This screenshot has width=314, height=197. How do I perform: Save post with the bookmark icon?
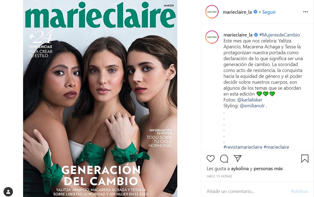pyautogui.click(x=305, y=159)
